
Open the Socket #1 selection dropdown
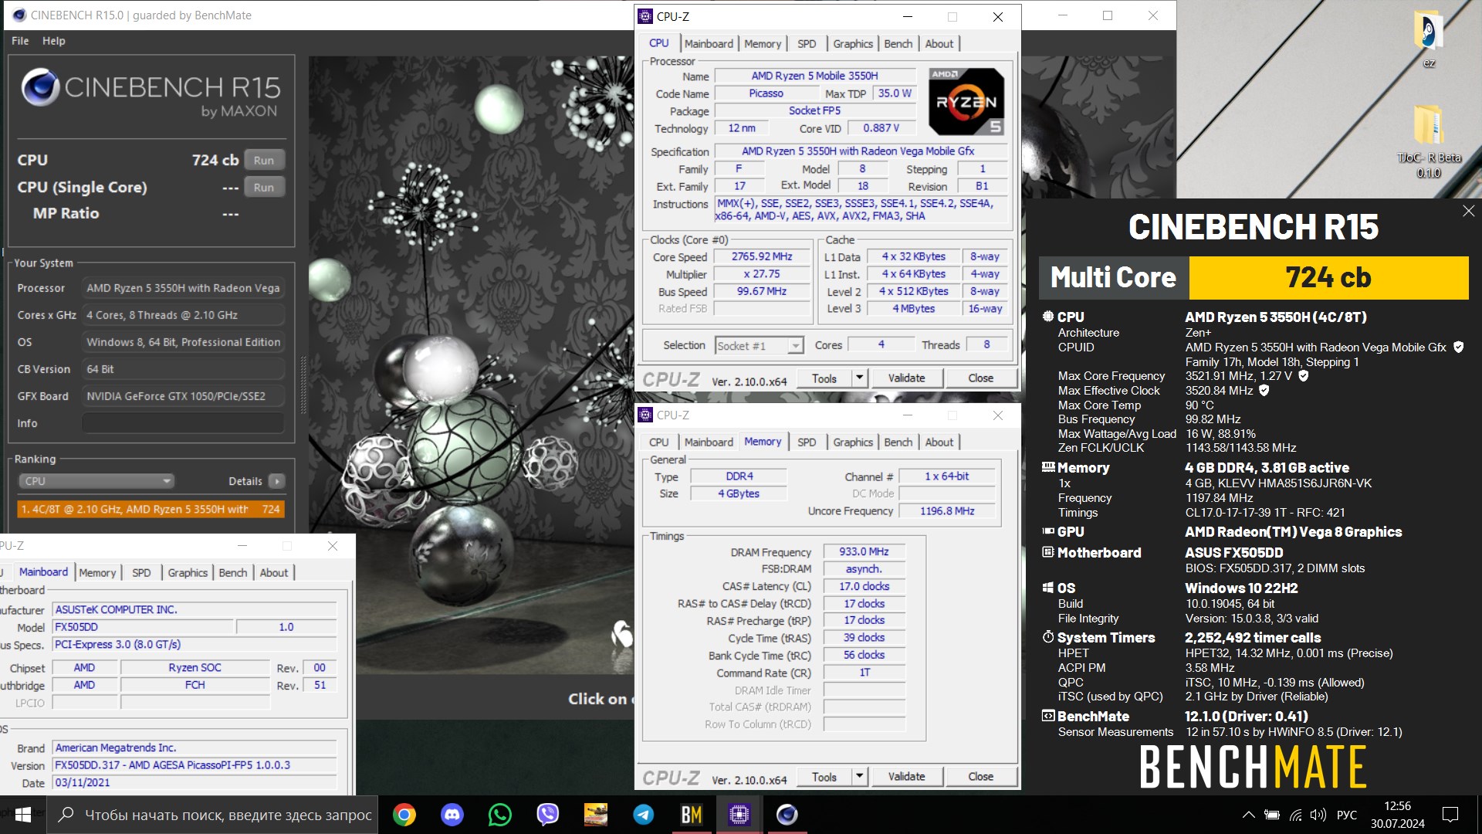pyautogui.click(x=760, y=346)
